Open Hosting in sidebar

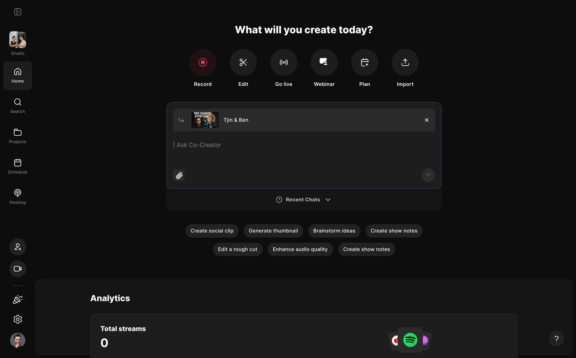point(18,197)
